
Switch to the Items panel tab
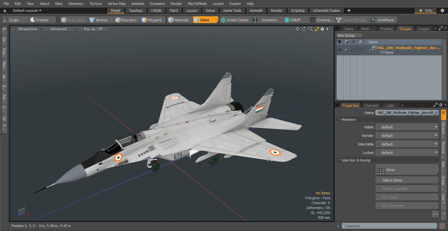click(349, 29)
